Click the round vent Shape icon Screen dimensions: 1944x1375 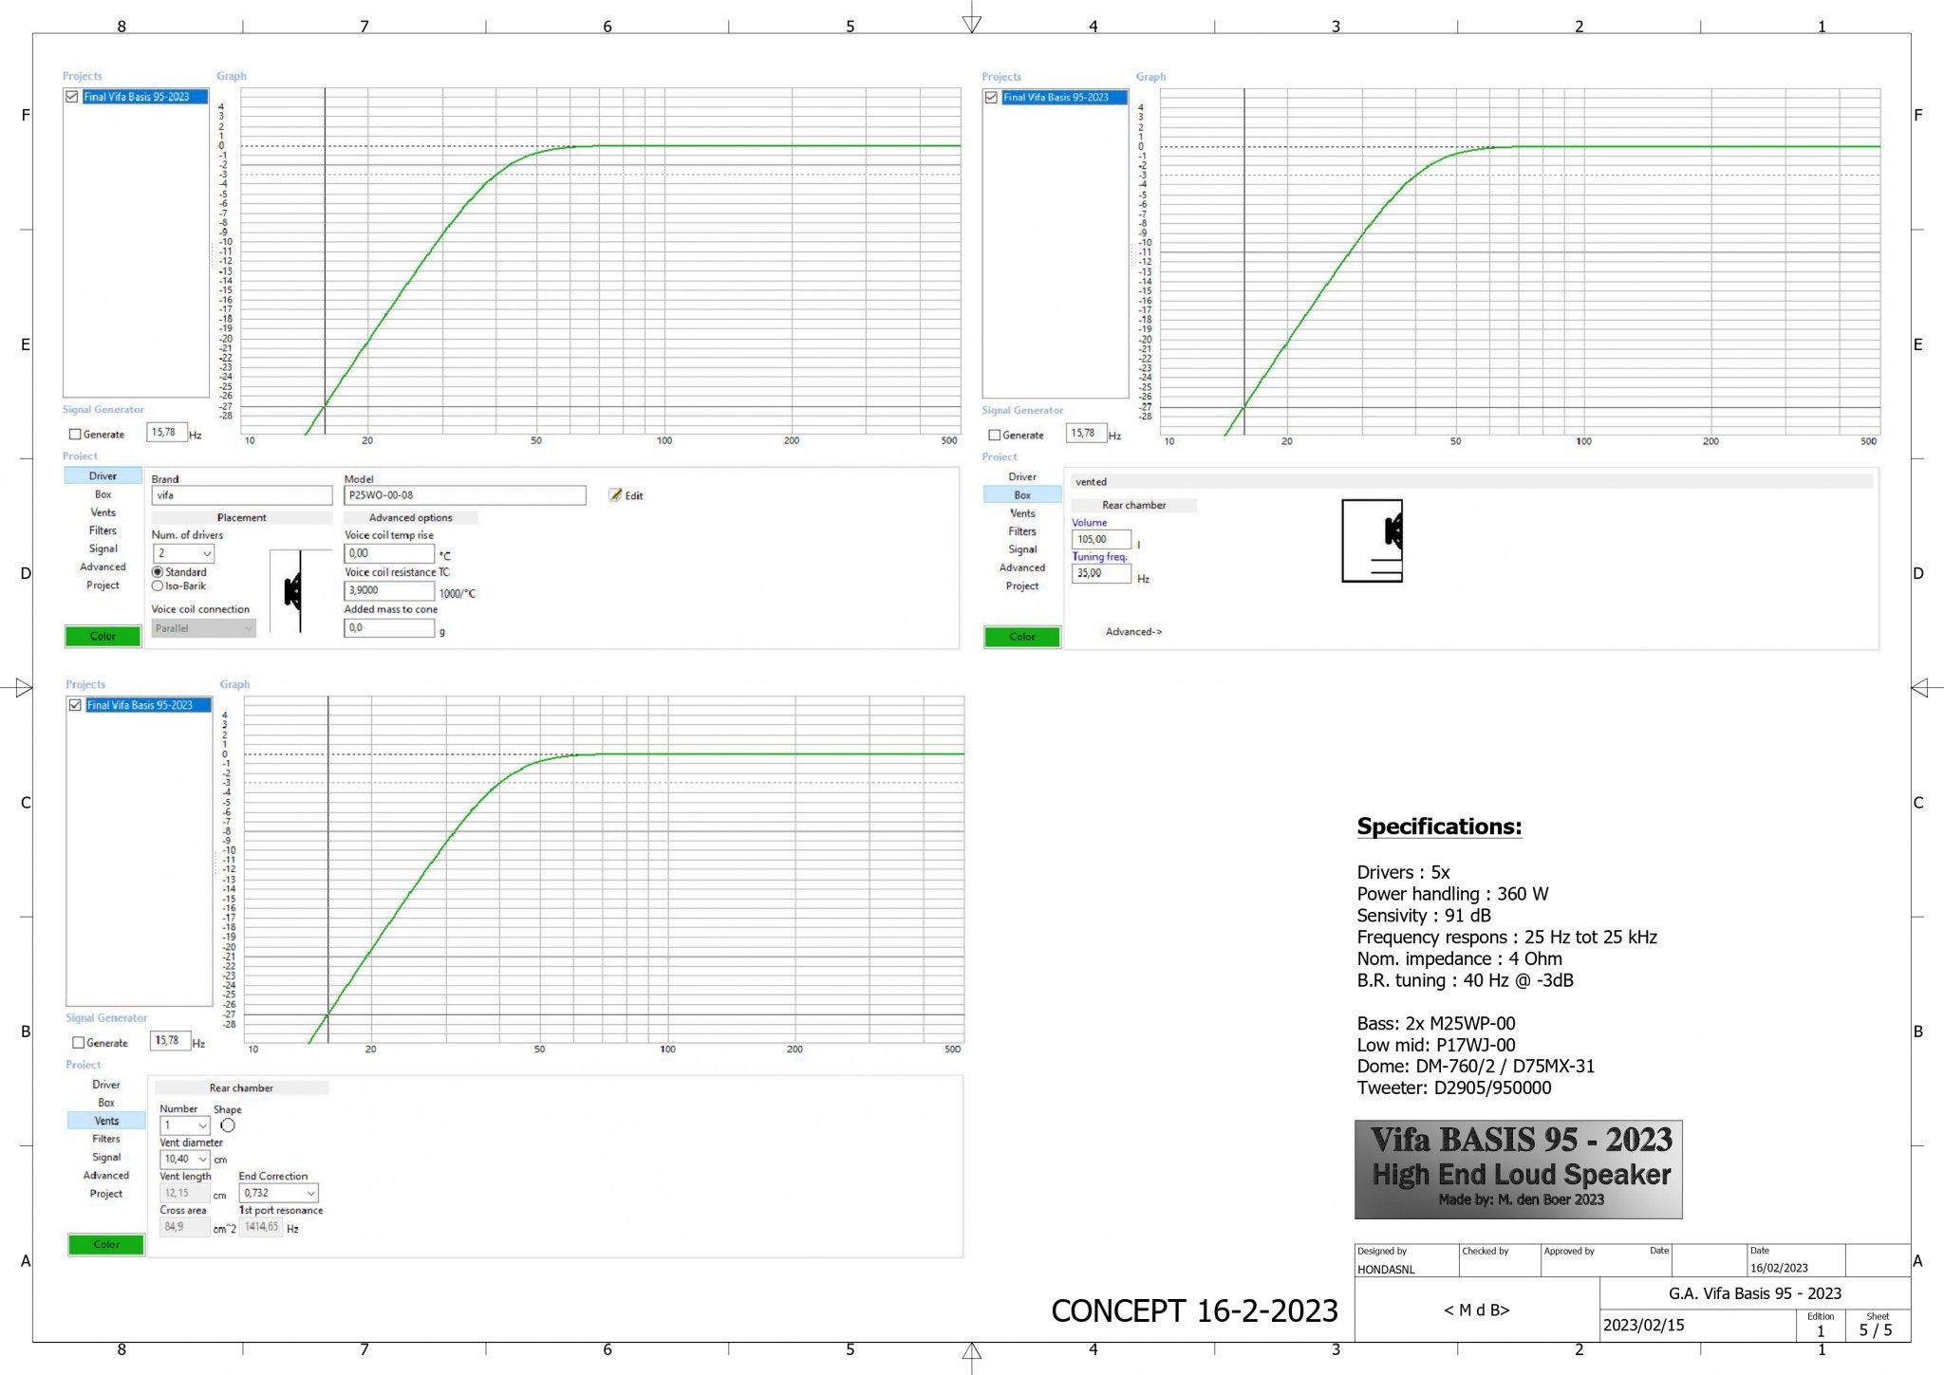[228, 1125]
